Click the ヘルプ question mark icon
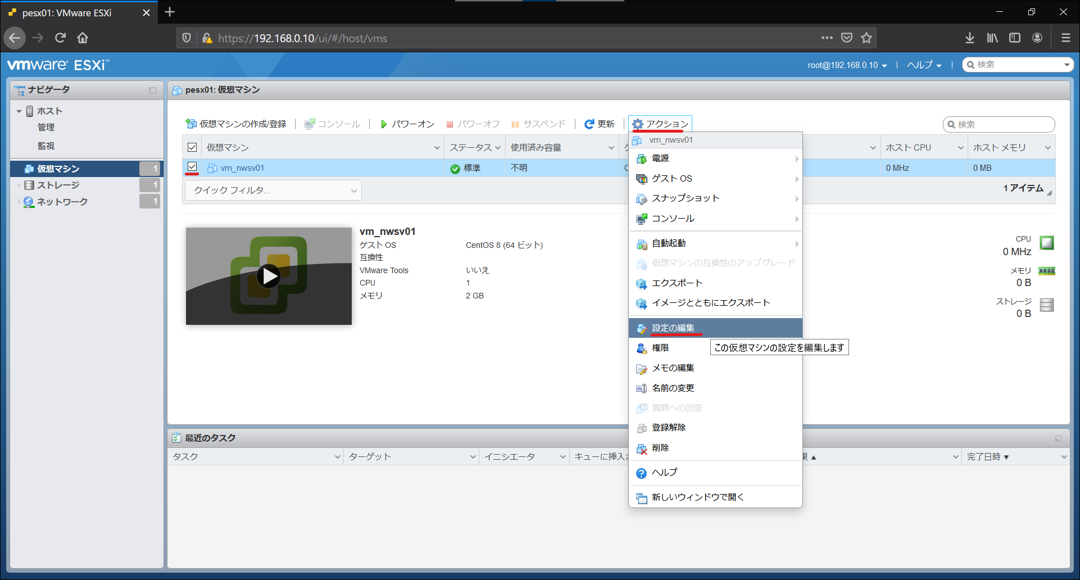Image resolution: width=1080 pixels, height=580 pixels. tap(641, 473)
